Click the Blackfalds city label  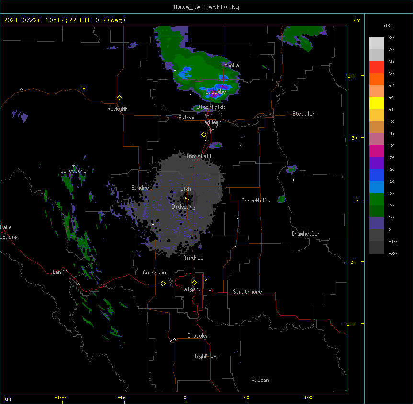pos(211,107)
